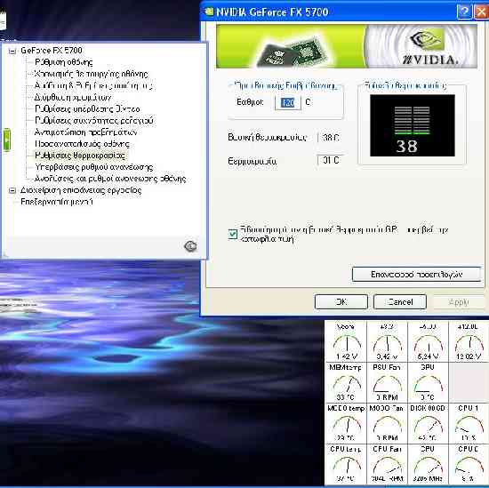Image resolution: width=489 pixels, height=488 pixels.
Task: Select Ρυθμίσεις υπέρθεσης βίντεο tree item
Action: pyautogui.click(x=87, y=108)
